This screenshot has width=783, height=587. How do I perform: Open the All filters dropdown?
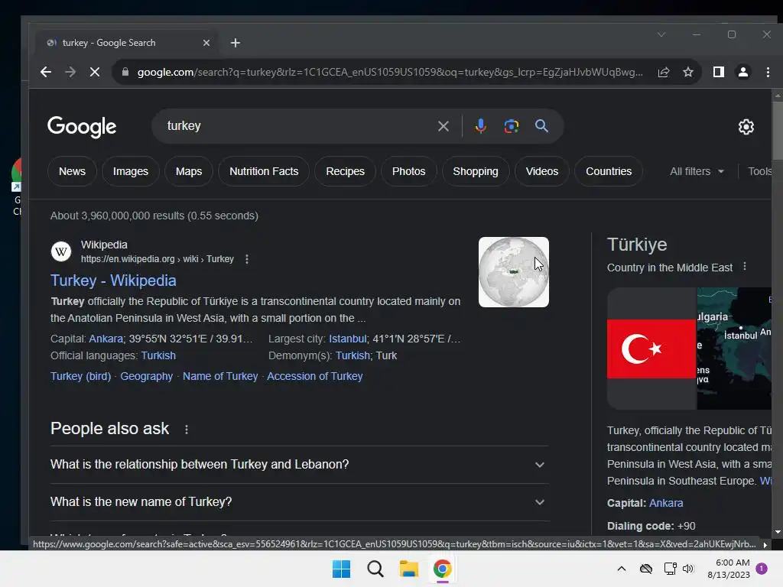click(x=697, y=171)
